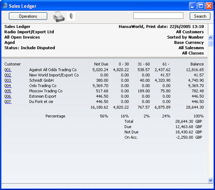Click the 'All Classes' header text

point(193,53)
